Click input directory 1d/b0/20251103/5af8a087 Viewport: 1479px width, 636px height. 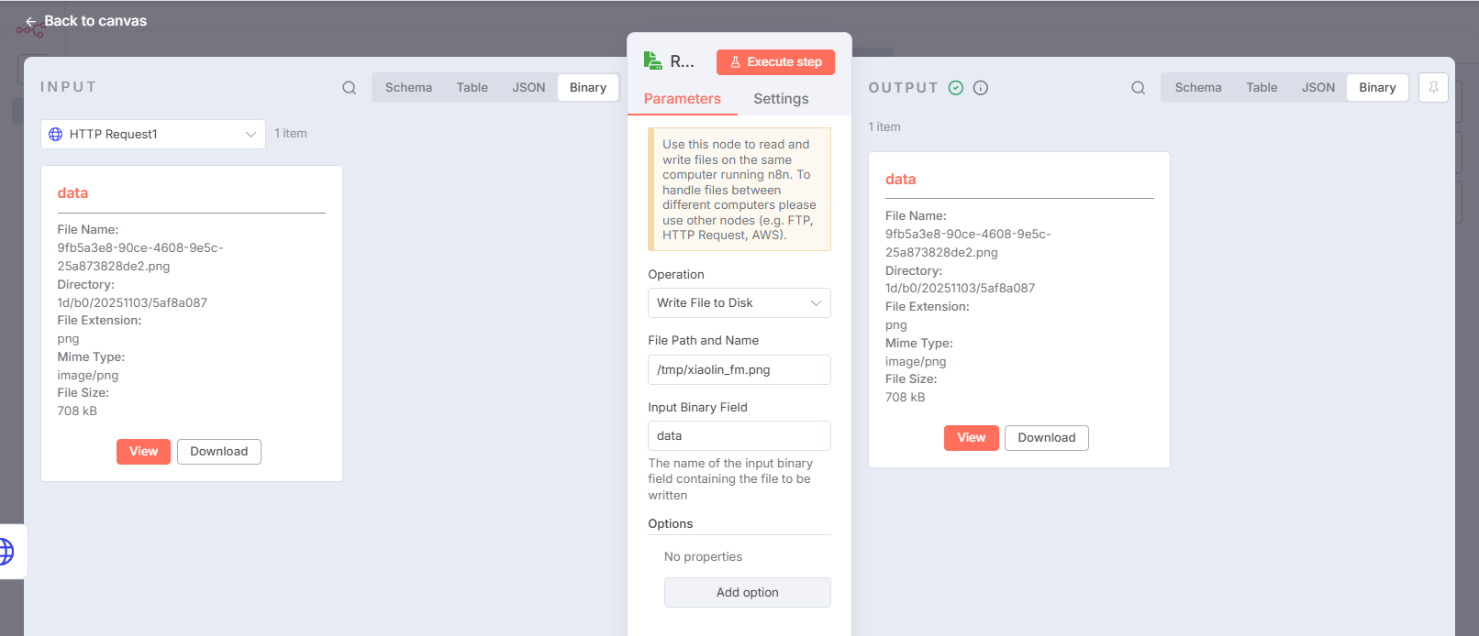pos(132,302)
